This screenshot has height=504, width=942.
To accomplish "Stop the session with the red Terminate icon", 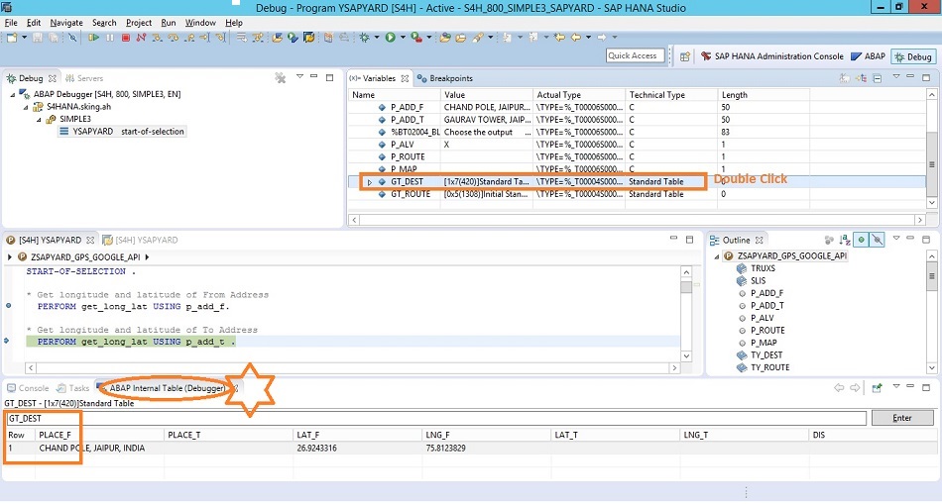I will pos(126,38).
